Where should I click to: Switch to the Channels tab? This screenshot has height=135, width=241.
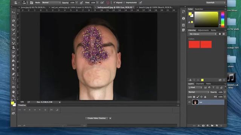[x=200, y=84]
